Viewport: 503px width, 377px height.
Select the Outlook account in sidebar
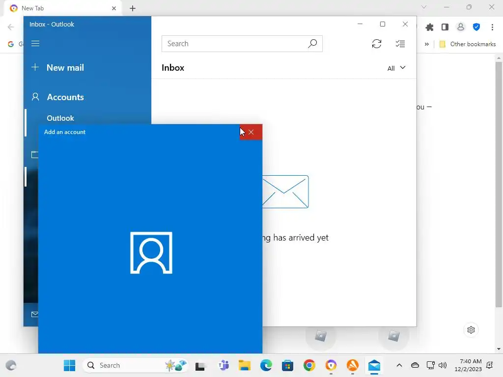[x=60, y=118]
